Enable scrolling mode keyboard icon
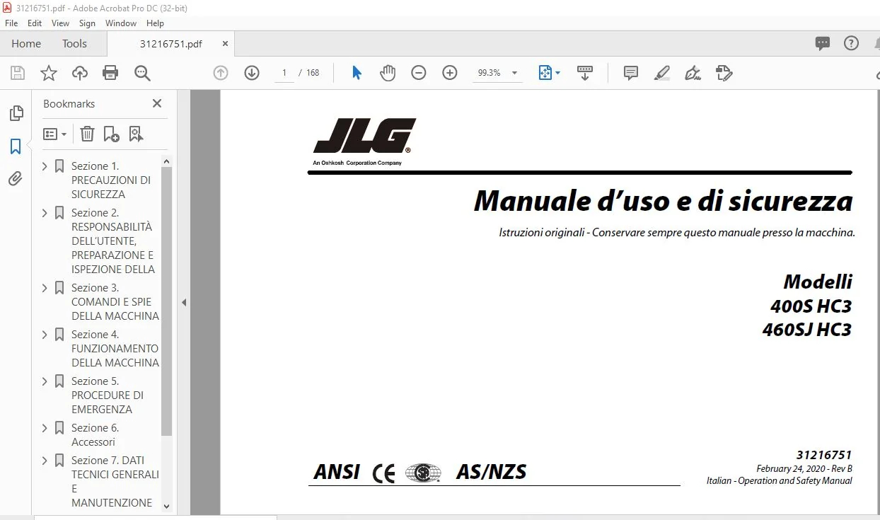880x520 pixels. pyautogui.click(x=585, y=73)
